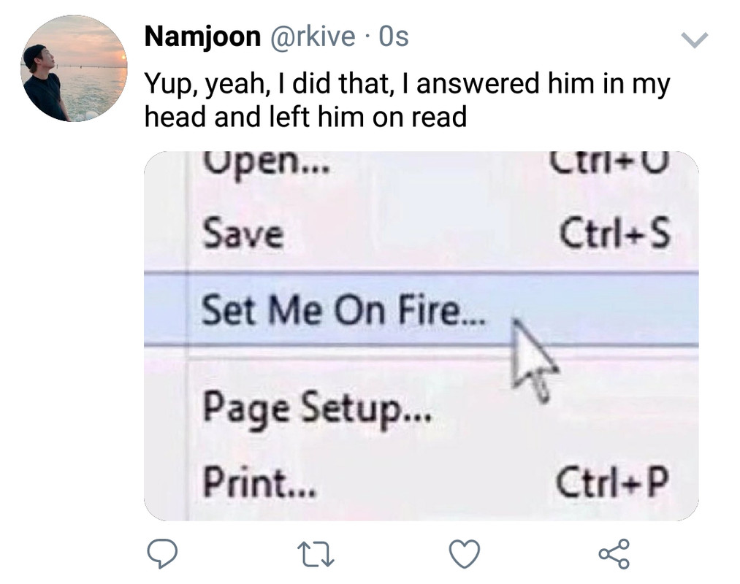Expand the tweet options chevron at top right
Viewport: 740px width, 584px height.
tap(695, 40)
